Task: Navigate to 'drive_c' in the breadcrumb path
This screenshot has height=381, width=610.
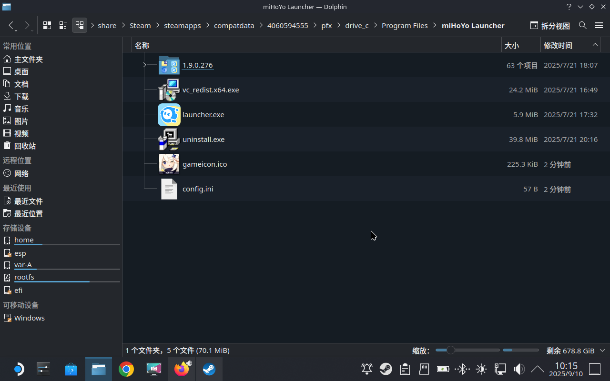Action: (x=357, y=25)
